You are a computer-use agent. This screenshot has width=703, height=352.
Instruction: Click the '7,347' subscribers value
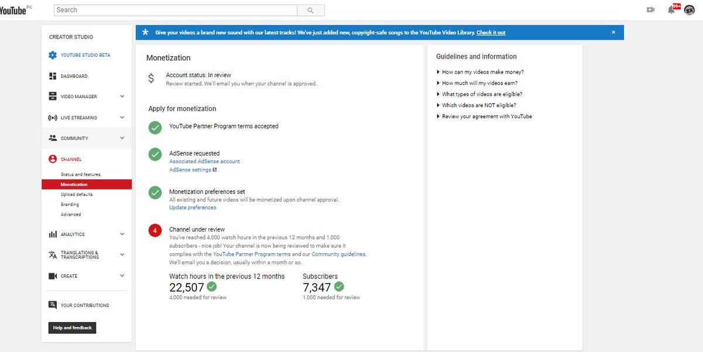(317, 287)
